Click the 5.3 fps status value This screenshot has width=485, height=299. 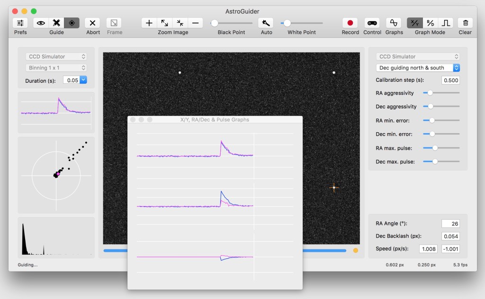(460, 265)
